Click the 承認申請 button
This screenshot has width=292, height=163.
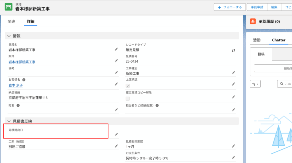257,7
